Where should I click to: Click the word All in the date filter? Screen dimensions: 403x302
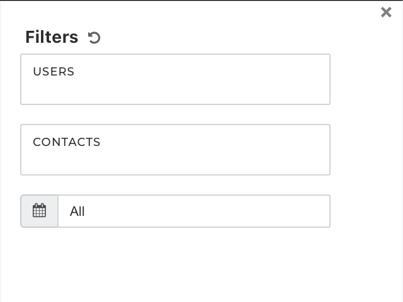click(77, 211)
